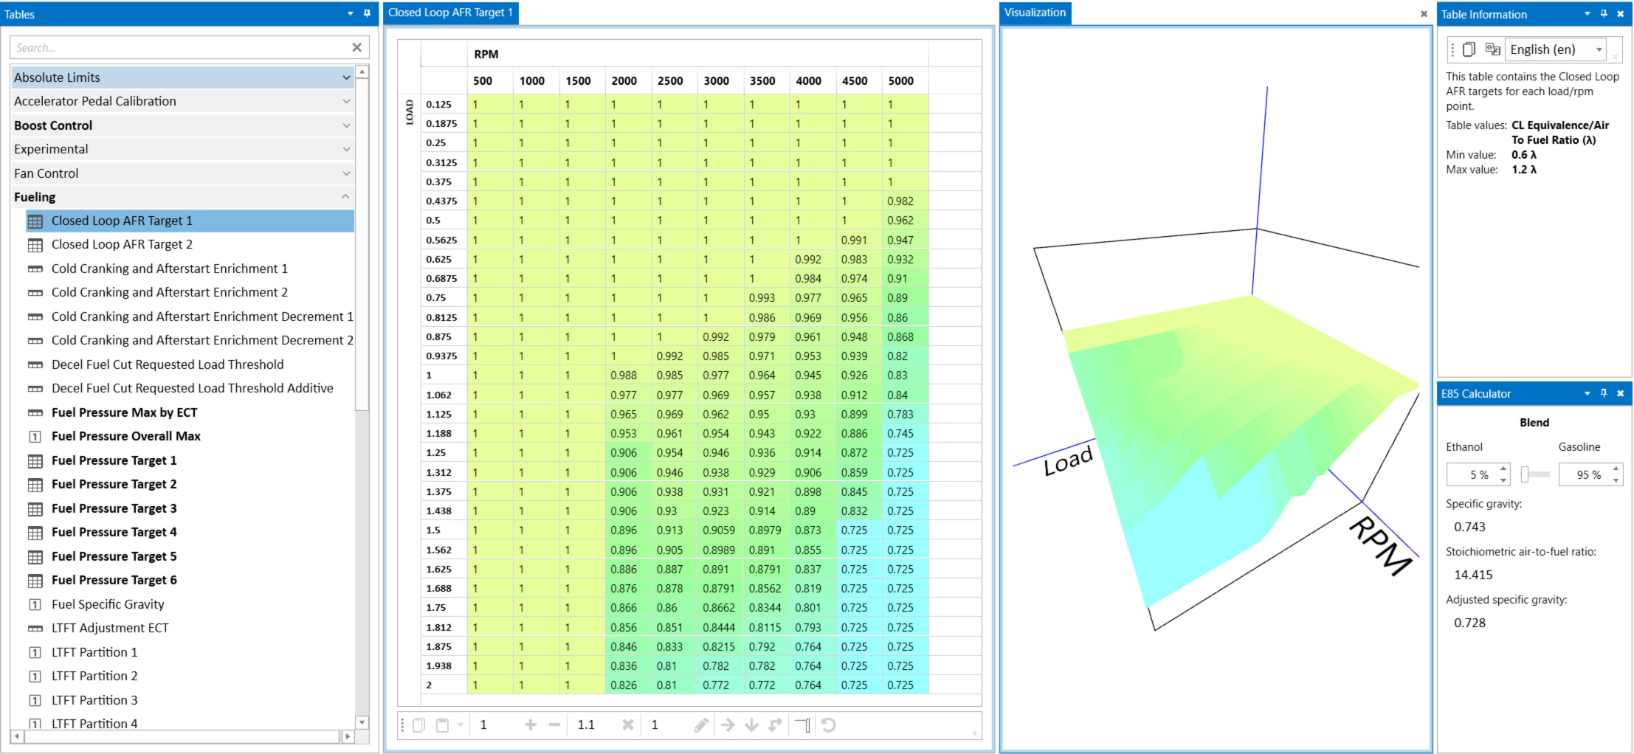
Task: Select the Closed Loop AFR Target 1 tab
Action: point(450,13)
